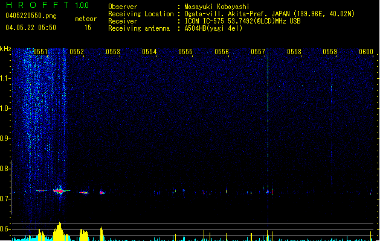
Task: Click observer name Masayuki Kobayashi
Action: pyautogui.click(x=217, y=7)
